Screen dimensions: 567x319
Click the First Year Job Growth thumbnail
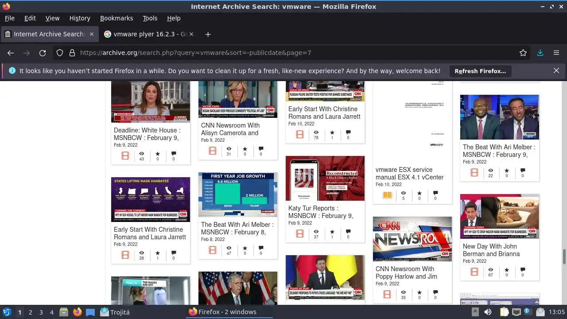(x=238, y=195)
